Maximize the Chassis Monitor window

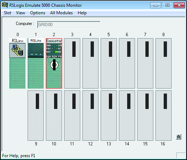tap(167, 5)
